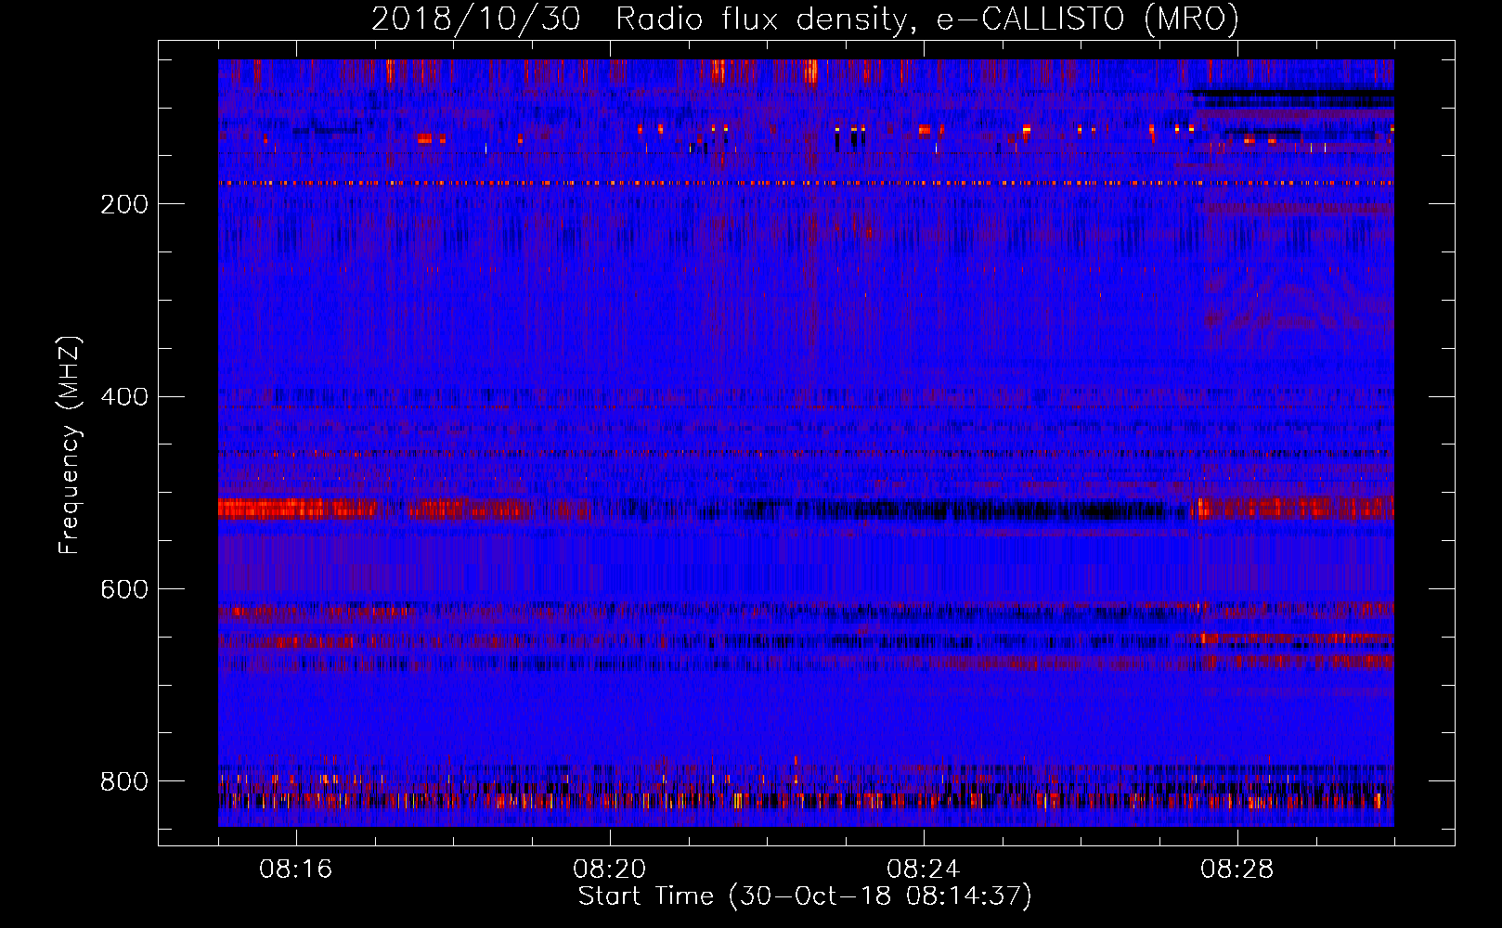Click the "Frequency (MHZ)" y-axis label

pyautogui.click(x=70, y=445)
